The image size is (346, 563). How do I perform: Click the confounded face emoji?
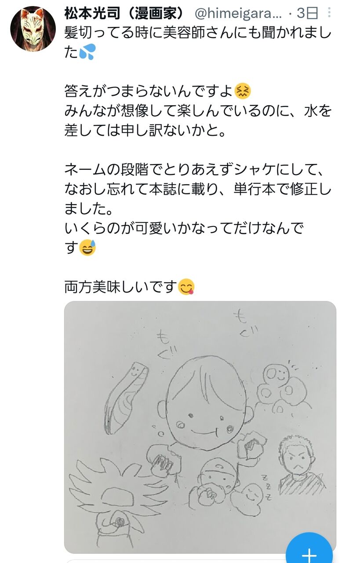pyautogui.click(x=243, y=92)
